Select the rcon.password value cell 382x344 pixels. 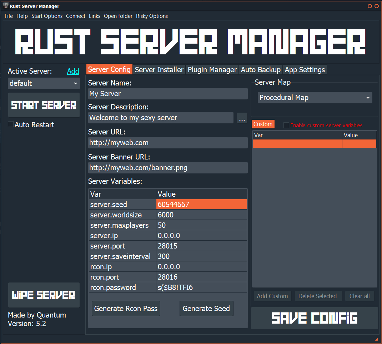201,287
